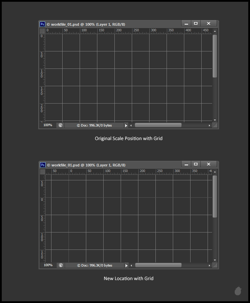Image resolution: width=250 pixels, height=303 pixels.
Task: Click the resize grip corner of the lower window
Action: 215,265
